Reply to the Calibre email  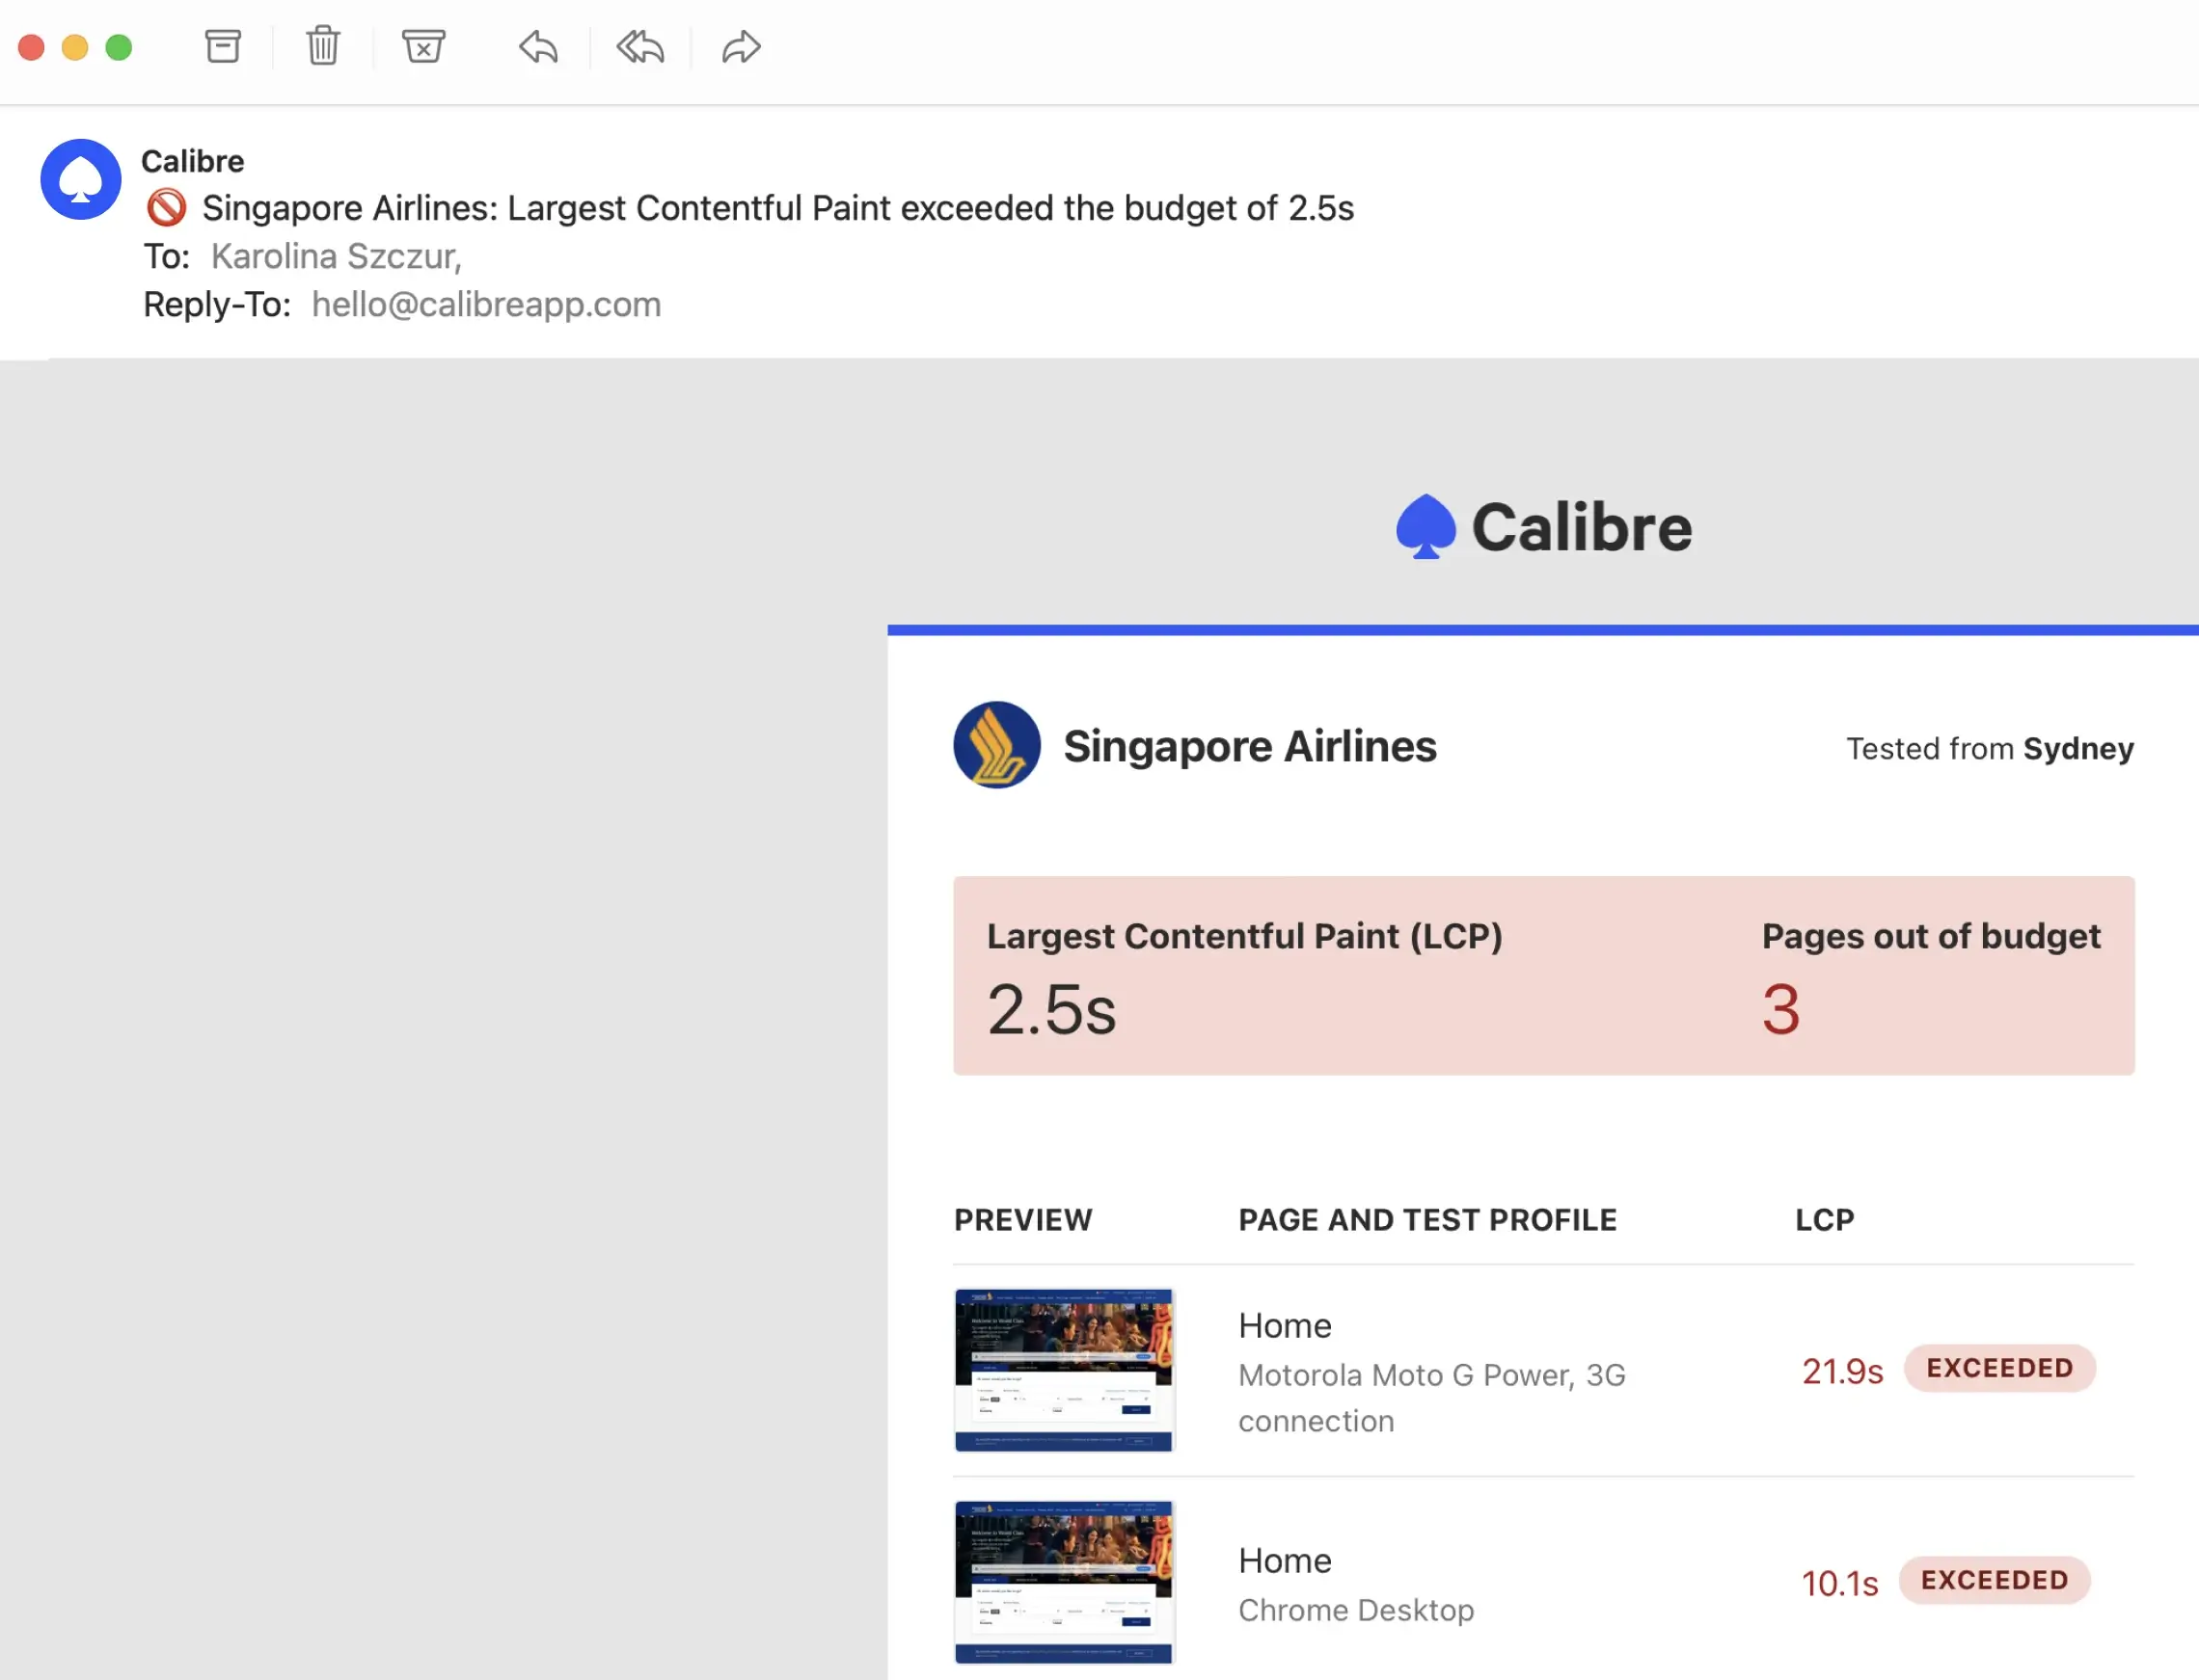pos(538,46)
